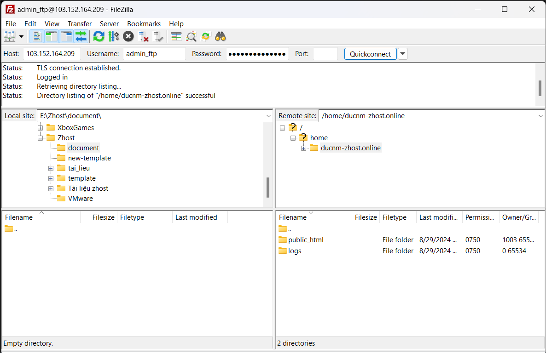
Task: Toggle the transfer queue display
Action: tap(81, 36)
